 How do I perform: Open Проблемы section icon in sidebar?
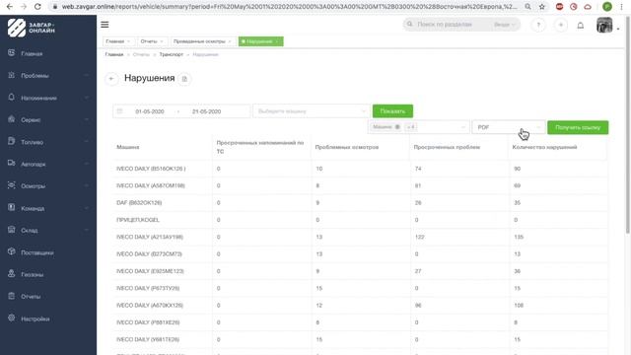(x=11, y=75)
